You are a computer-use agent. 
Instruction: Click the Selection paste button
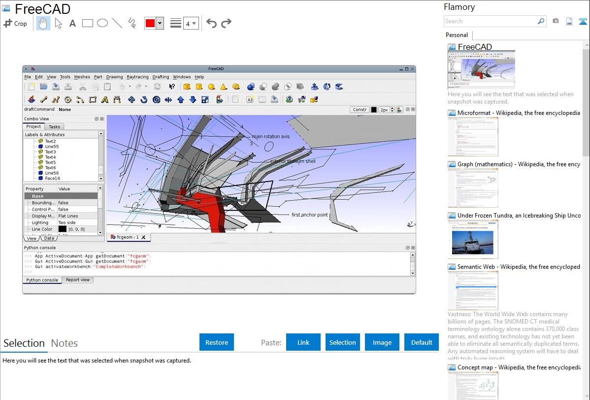(343, 342)
